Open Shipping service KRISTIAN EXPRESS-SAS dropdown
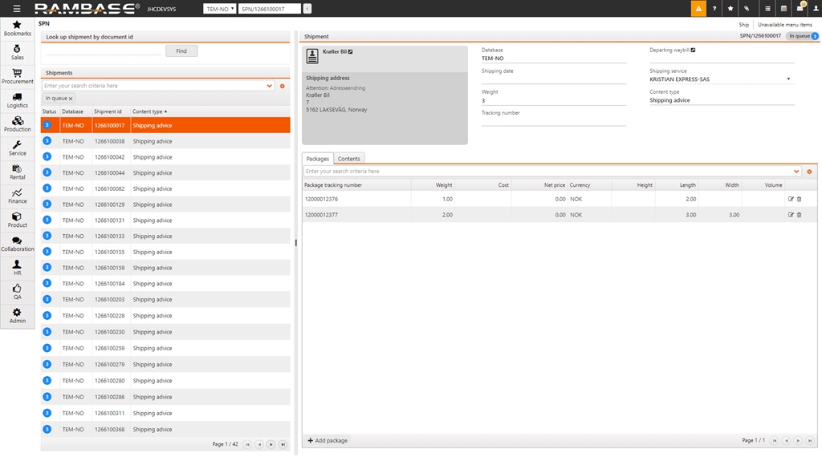This screenshot has width=822, height=457. (x=788, y=79)
